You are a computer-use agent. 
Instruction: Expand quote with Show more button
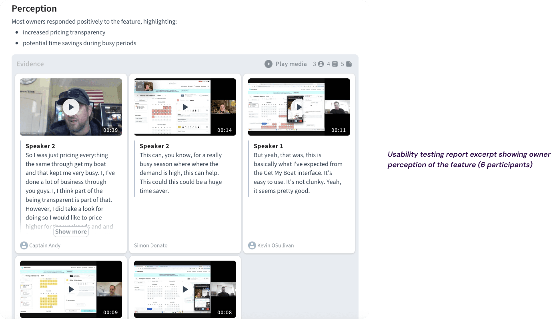pyautogui.click(x=71, y=231)
